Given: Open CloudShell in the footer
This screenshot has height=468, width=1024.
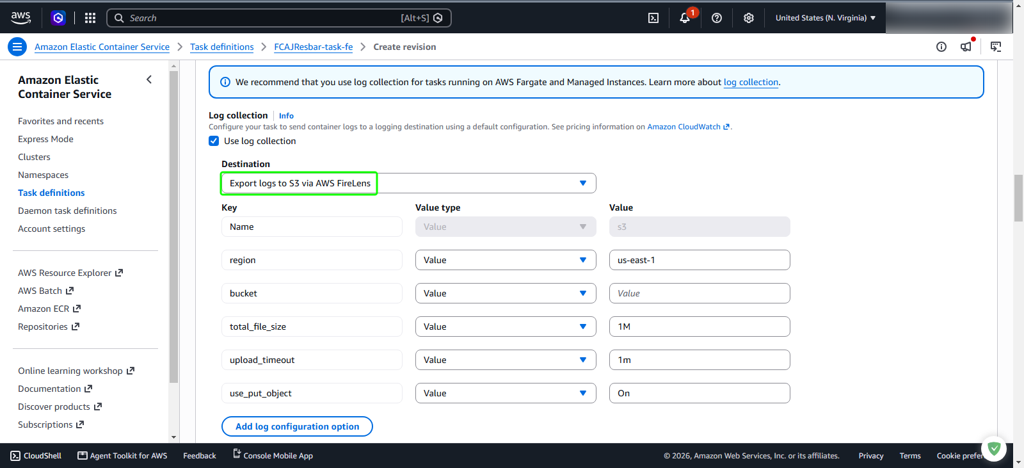Looking at the screenshot, I should (x=36, y=456).
